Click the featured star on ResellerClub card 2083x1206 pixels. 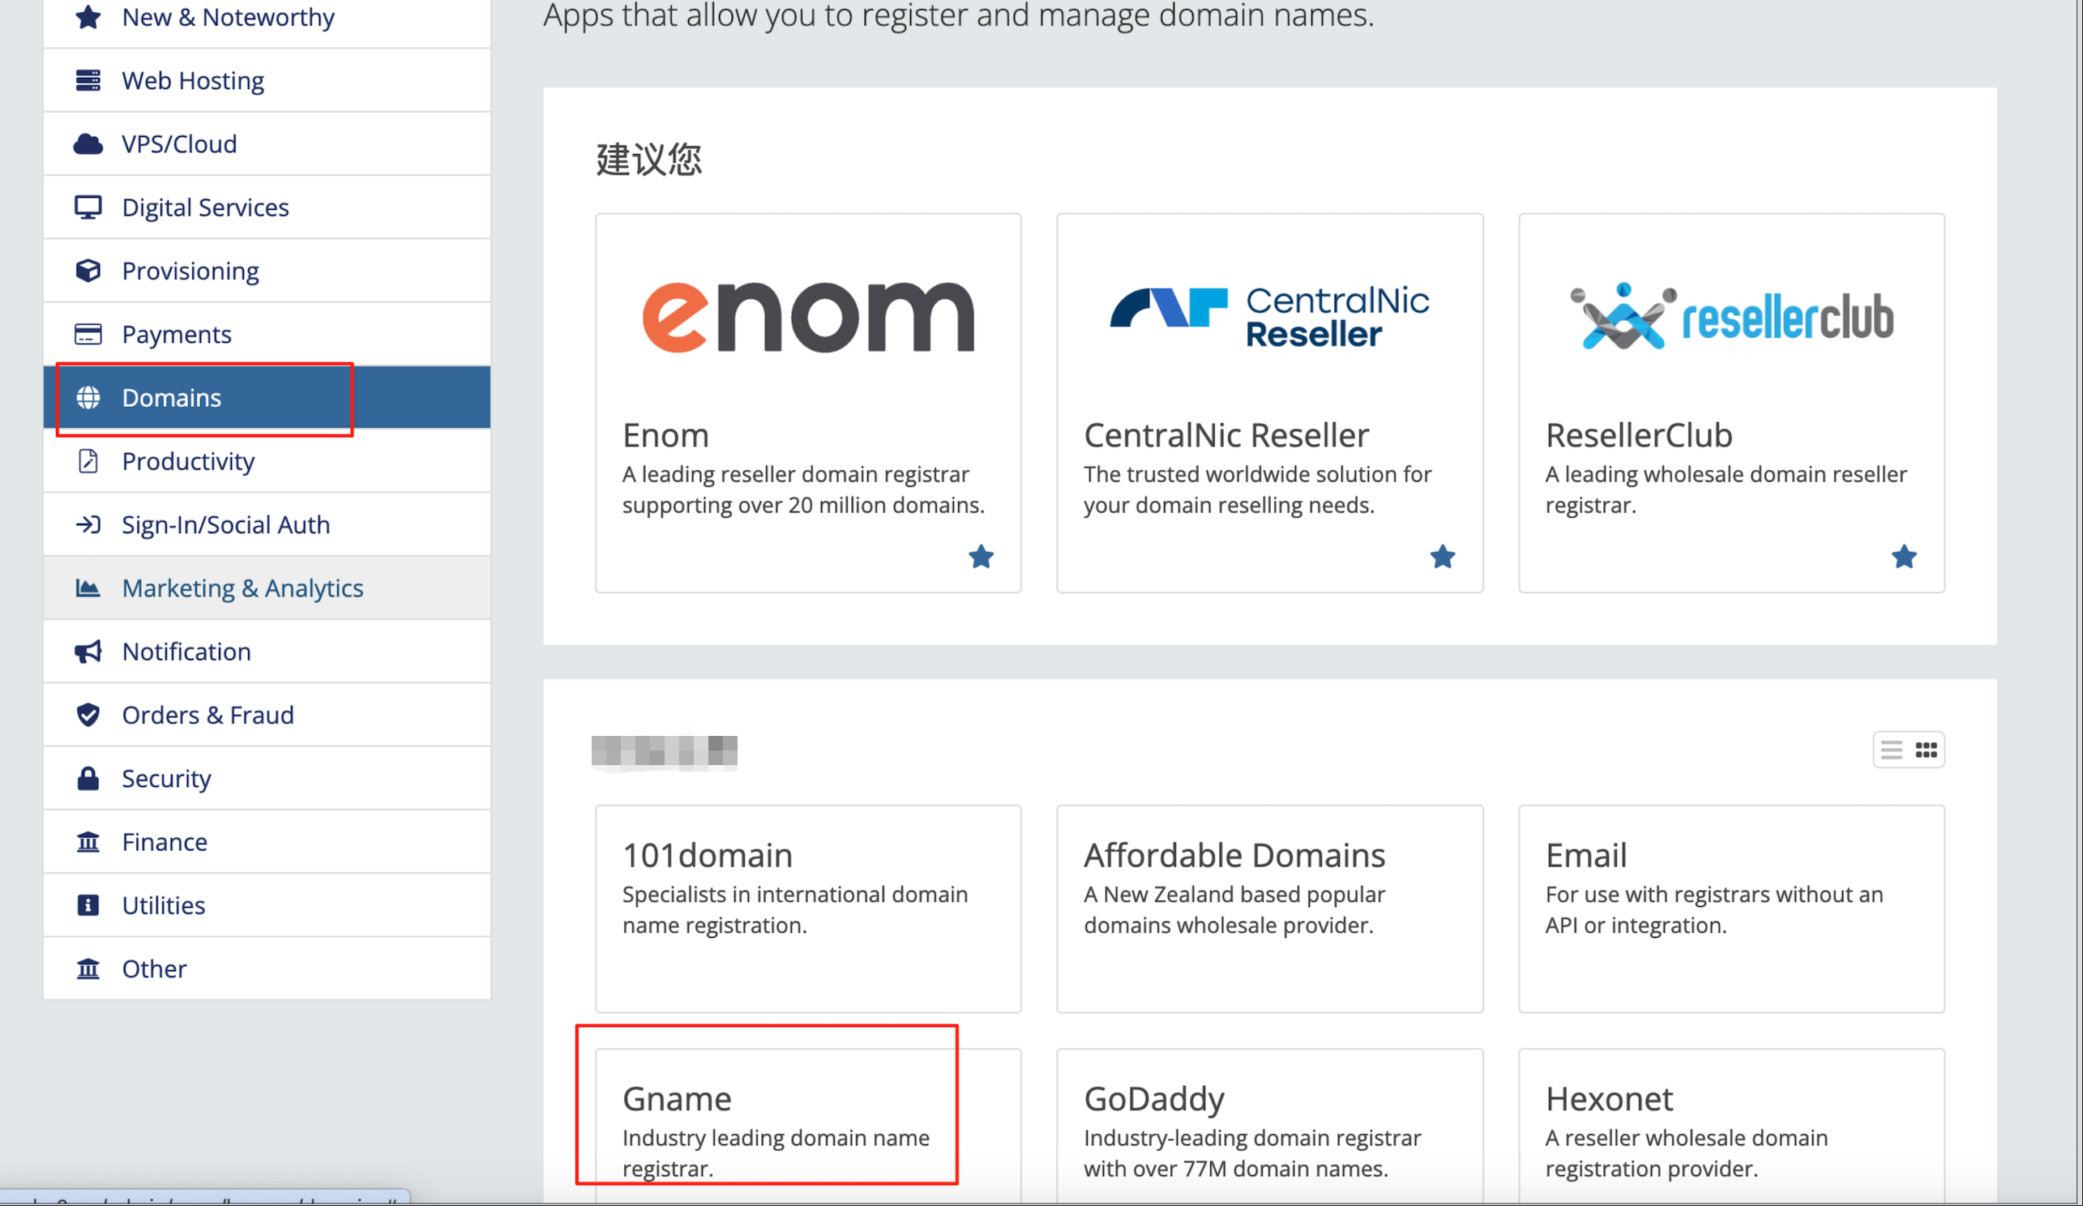tap(1904, 556)
